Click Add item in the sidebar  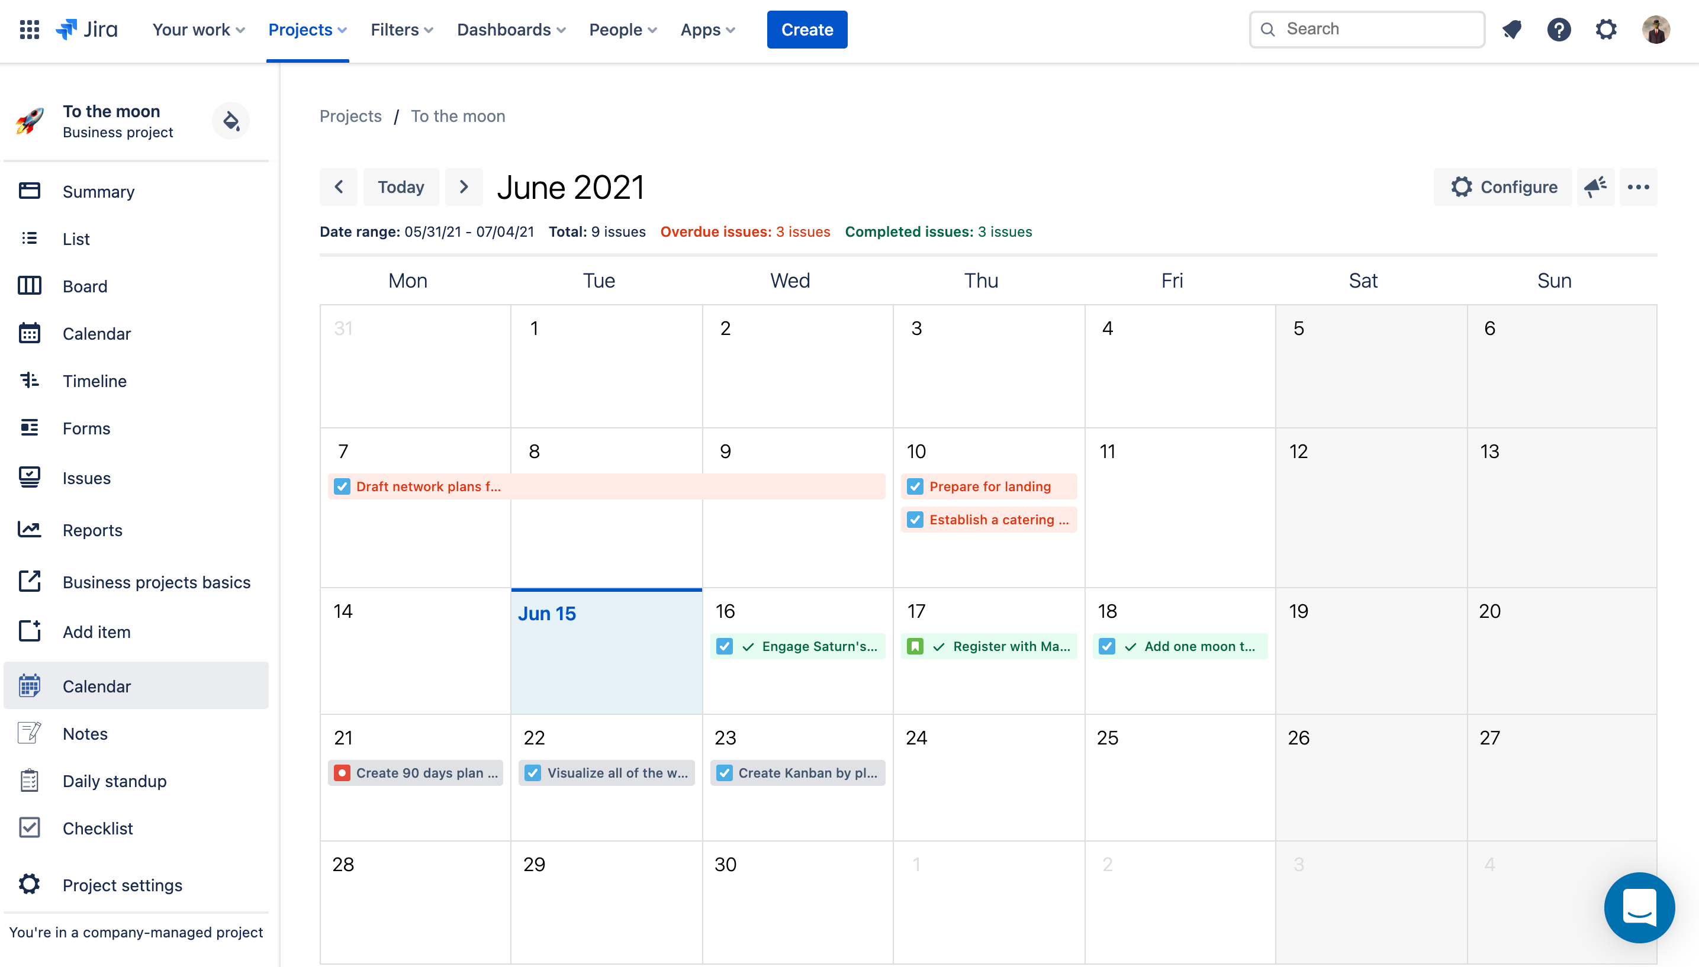tap(96, 631)
